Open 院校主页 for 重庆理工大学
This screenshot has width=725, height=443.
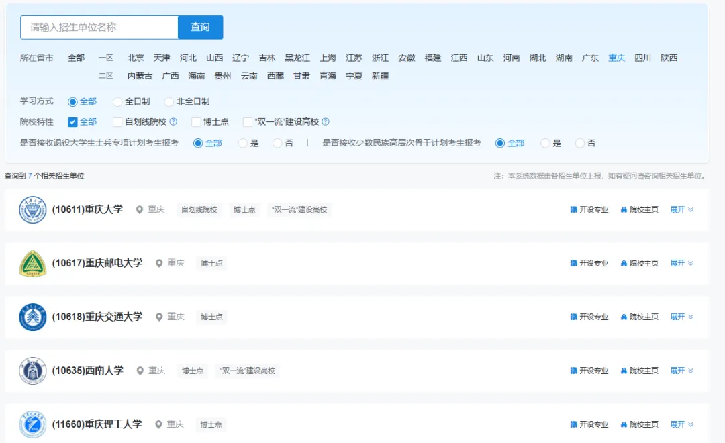[640, 424]
